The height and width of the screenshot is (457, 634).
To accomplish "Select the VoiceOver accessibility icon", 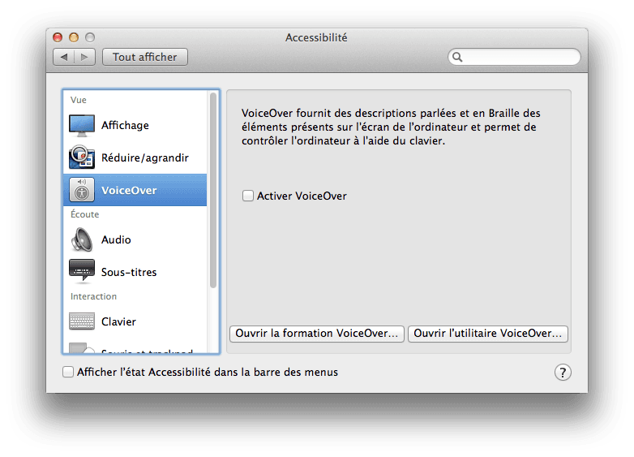I will [82, 190].
